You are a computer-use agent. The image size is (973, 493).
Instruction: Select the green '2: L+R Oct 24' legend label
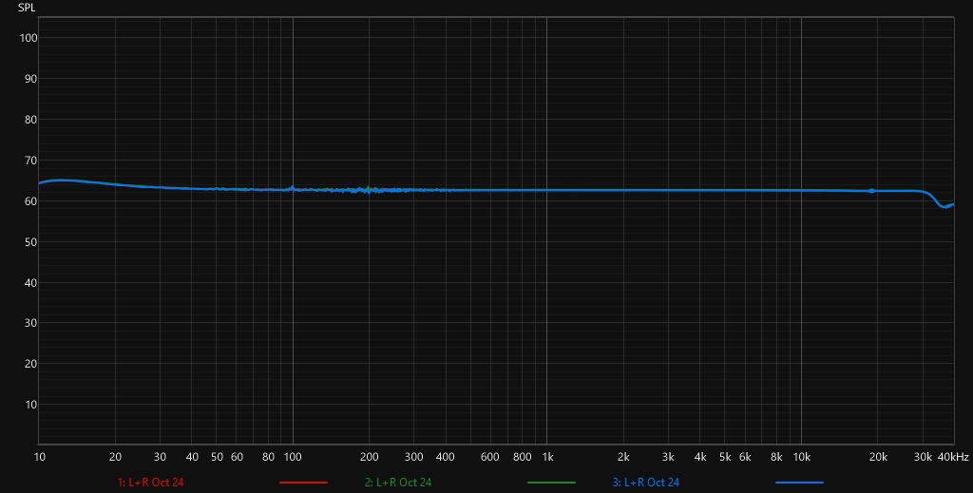[x=398, y=482]
